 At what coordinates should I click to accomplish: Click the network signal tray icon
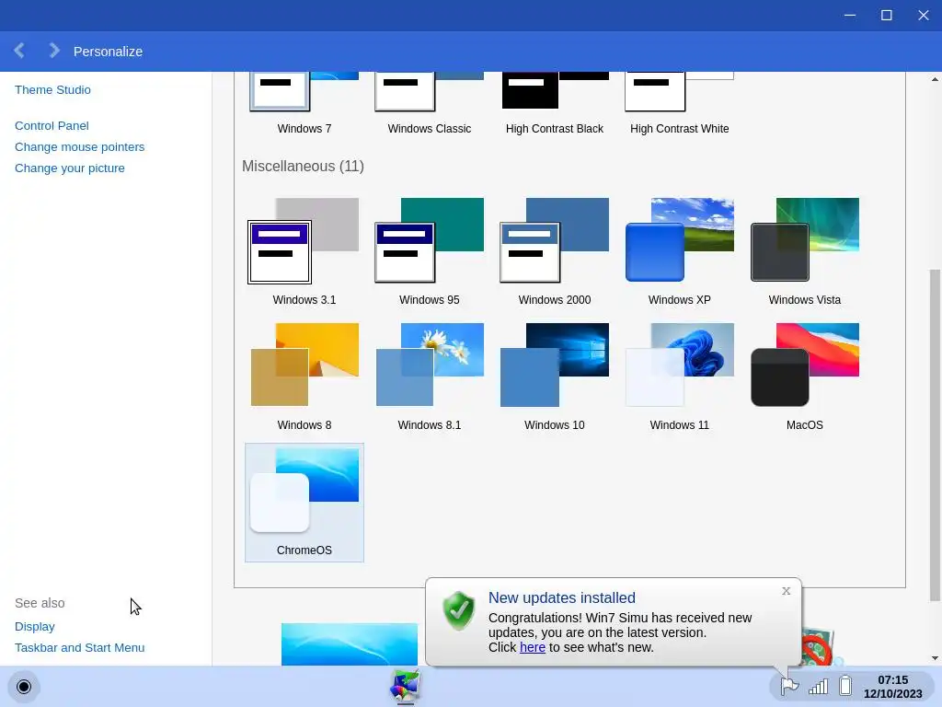coord(818,686)
